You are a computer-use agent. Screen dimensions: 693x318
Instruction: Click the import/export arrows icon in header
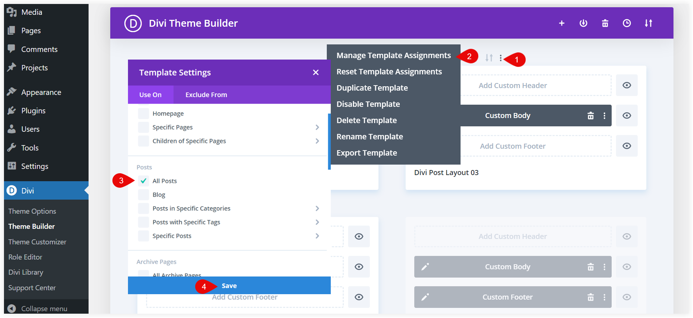tap(648, 23)
